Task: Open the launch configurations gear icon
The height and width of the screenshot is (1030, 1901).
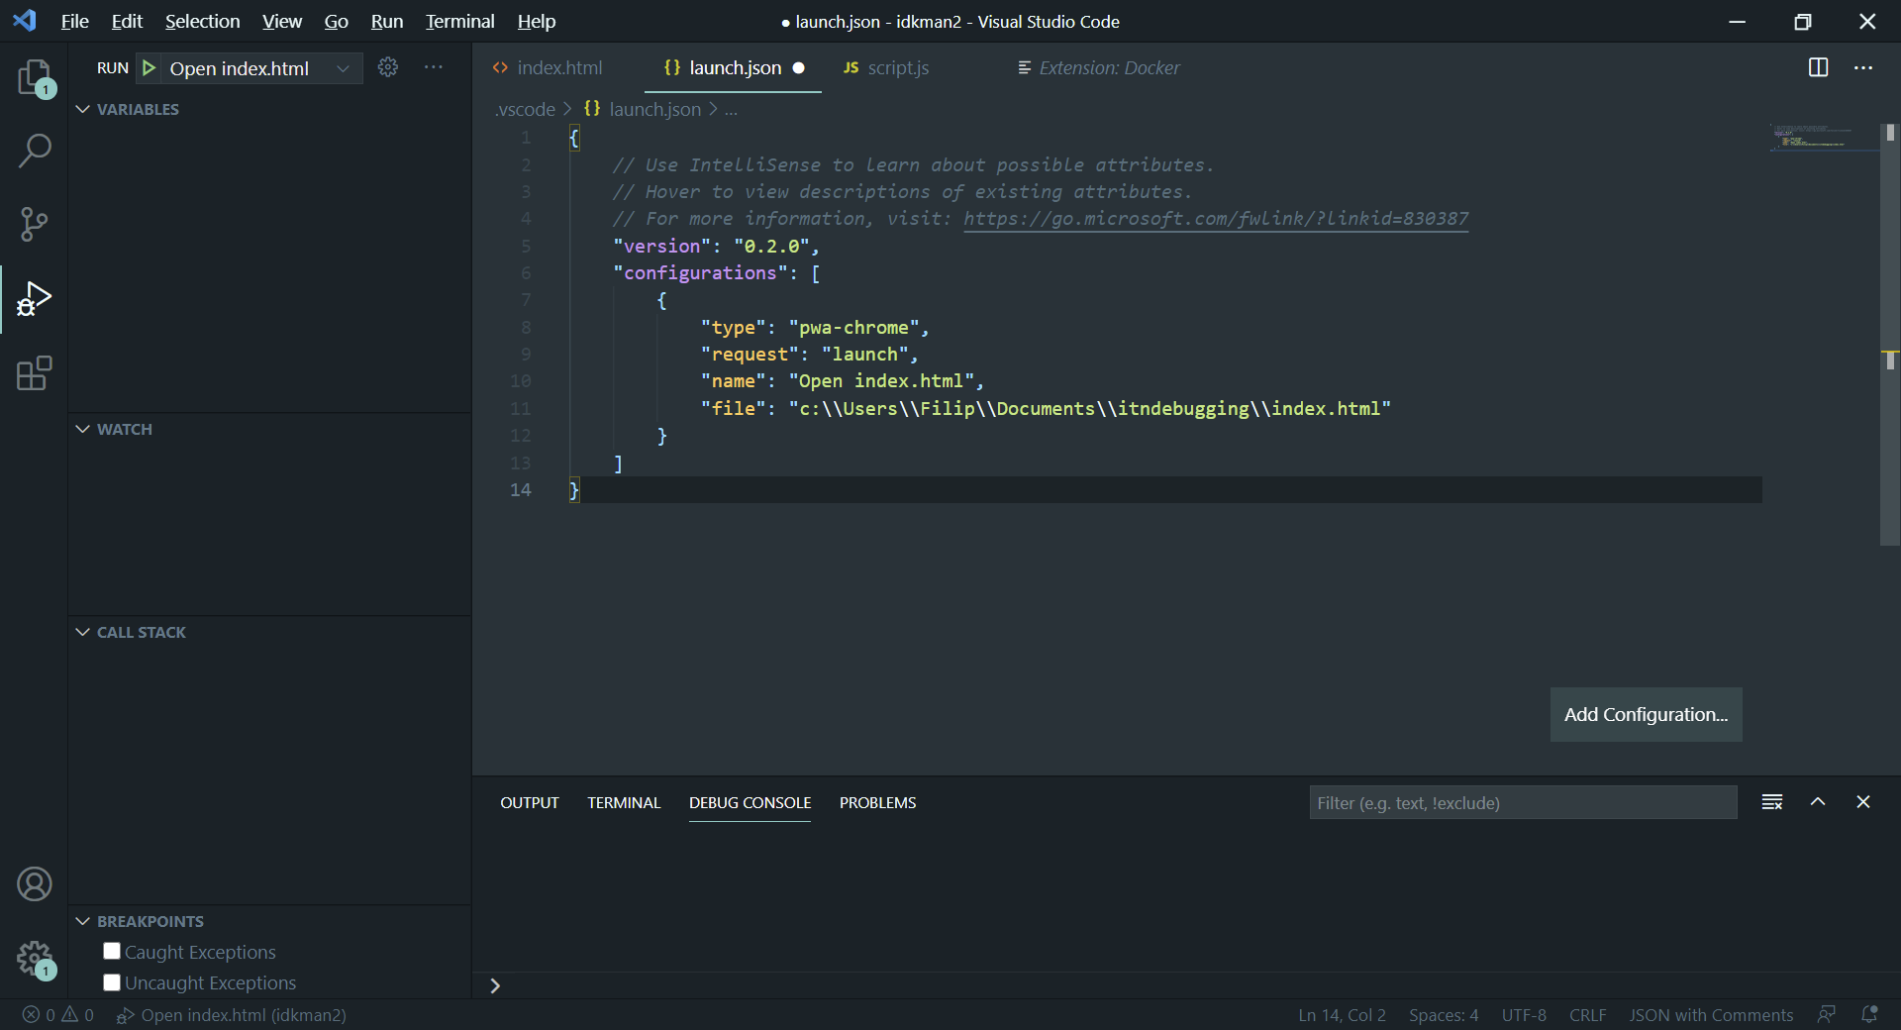Action: pyautogui.click(x=387, y=67)
